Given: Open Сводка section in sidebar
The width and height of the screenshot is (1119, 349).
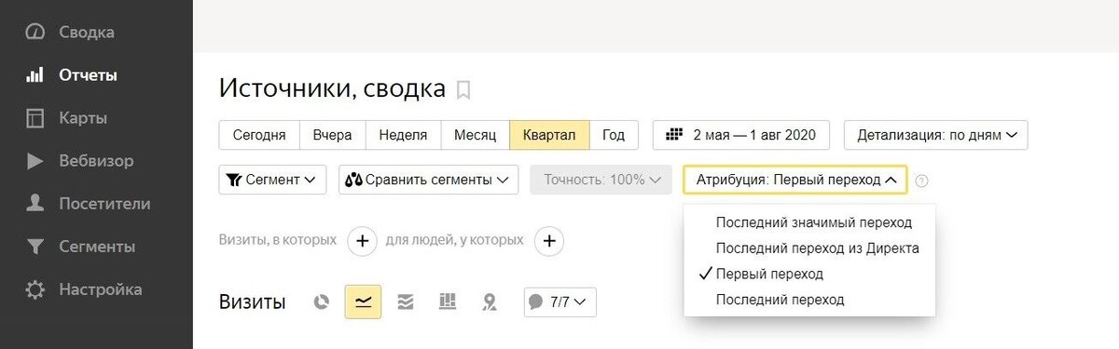Looking at the screenshot, I should 87,33.
